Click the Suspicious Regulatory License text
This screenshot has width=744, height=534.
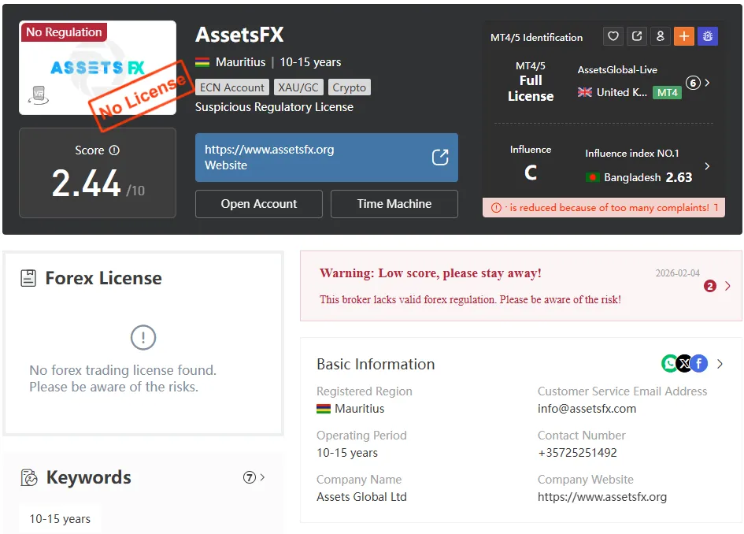pos(274,107)
